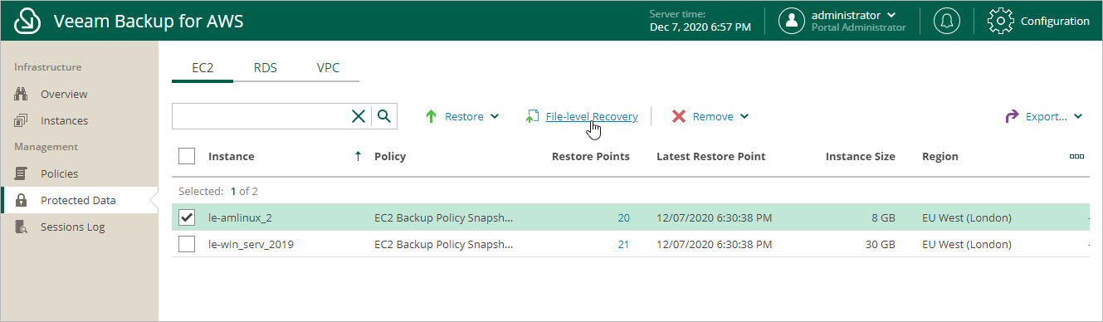Open Protected Data in the sidebar
The height and width of the screenshot is (322, 1103).
coord(79,200)
